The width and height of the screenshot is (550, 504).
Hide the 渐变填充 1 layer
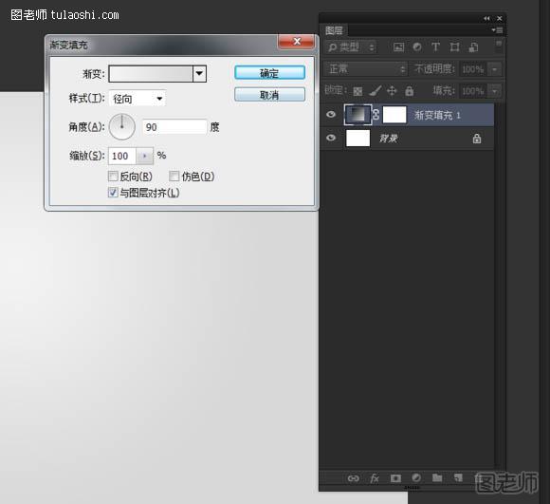(330, 115)
